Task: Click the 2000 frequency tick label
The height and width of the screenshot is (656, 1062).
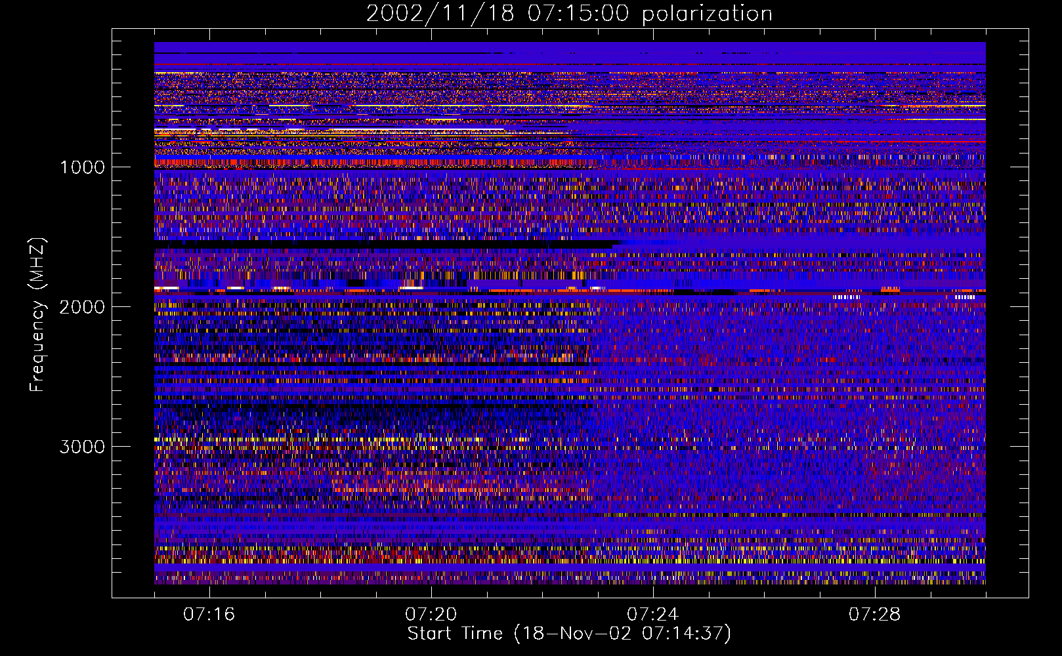Action: click(82, 307)
